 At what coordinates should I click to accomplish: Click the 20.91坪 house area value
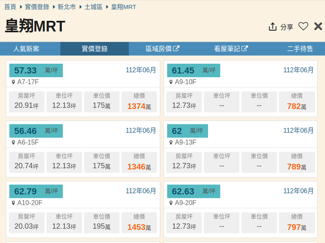pos(27,106)
